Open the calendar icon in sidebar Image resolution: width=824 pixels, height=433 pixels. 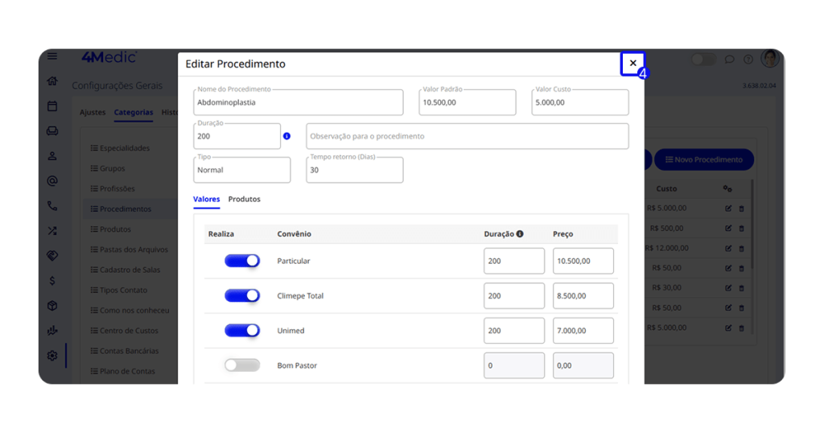52,106
